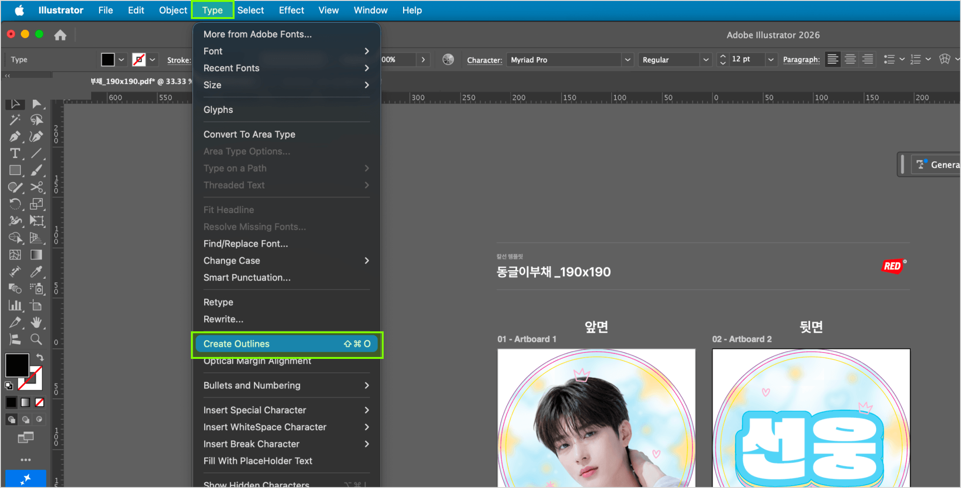Select the Free Transform tool
This screenshot has height=488, width=961.
click(x=37, y=221)
